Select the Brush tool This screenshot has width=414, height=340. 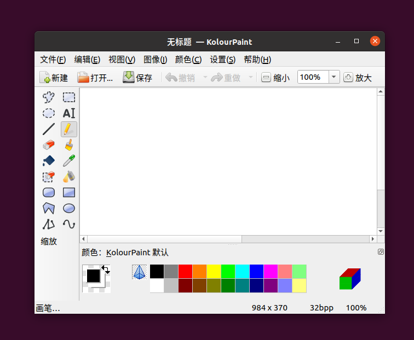click(69, 145)
